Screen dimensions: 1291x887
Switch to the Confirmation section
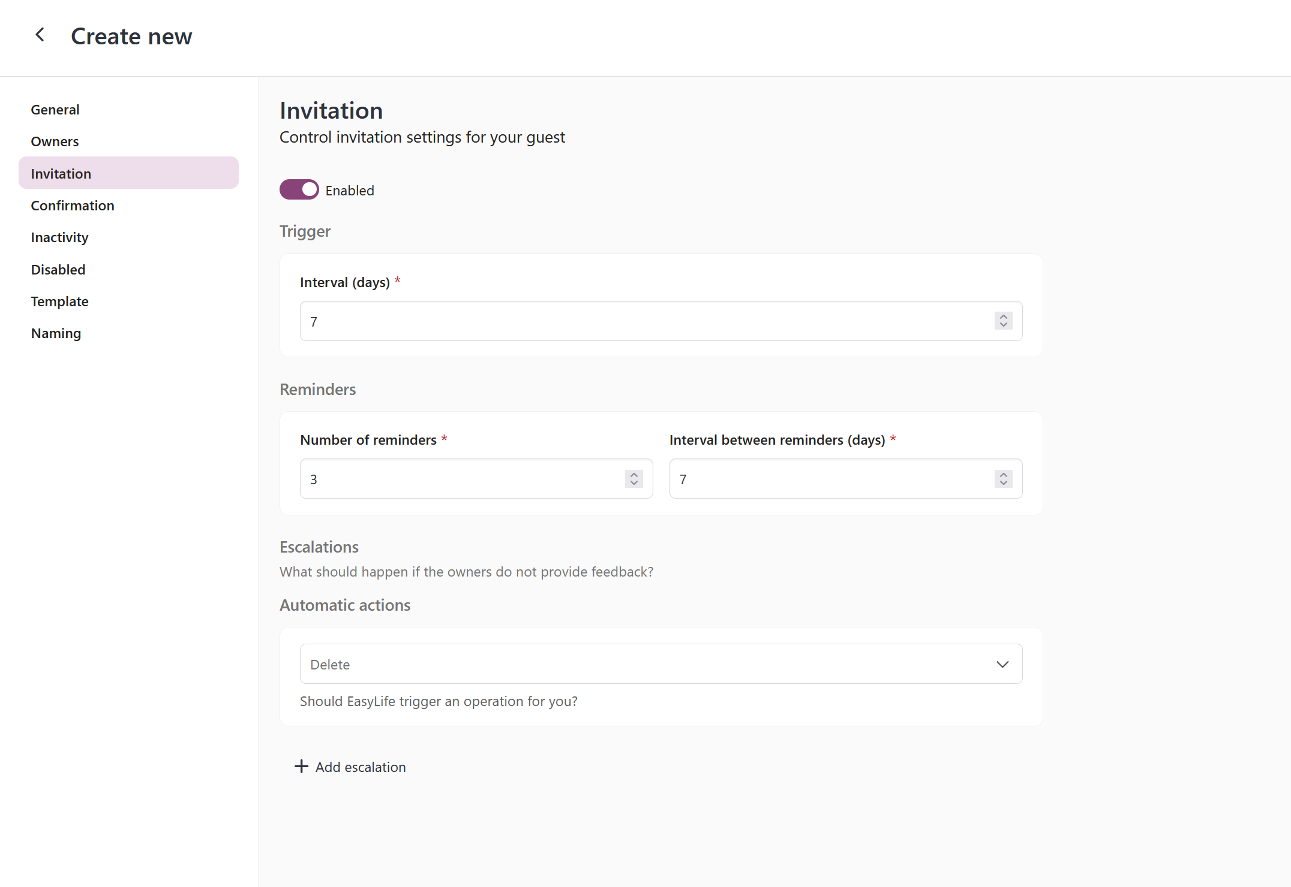72,205
